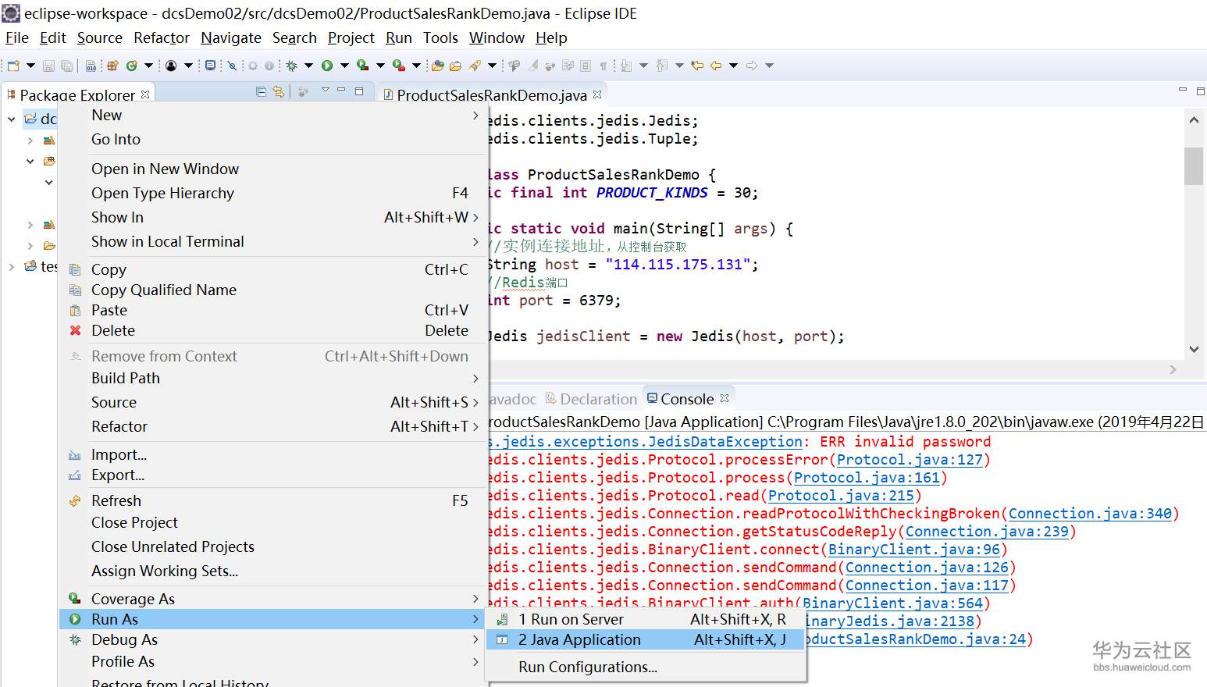Click the Skip All Breakpoints icon
The height and width of the screenshot is (687, 1207).
tap(232, 66)
